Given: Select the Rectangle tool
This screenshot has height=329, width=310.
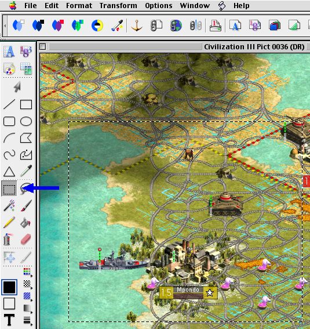Looking at the screenshot, I should (26, 104).
